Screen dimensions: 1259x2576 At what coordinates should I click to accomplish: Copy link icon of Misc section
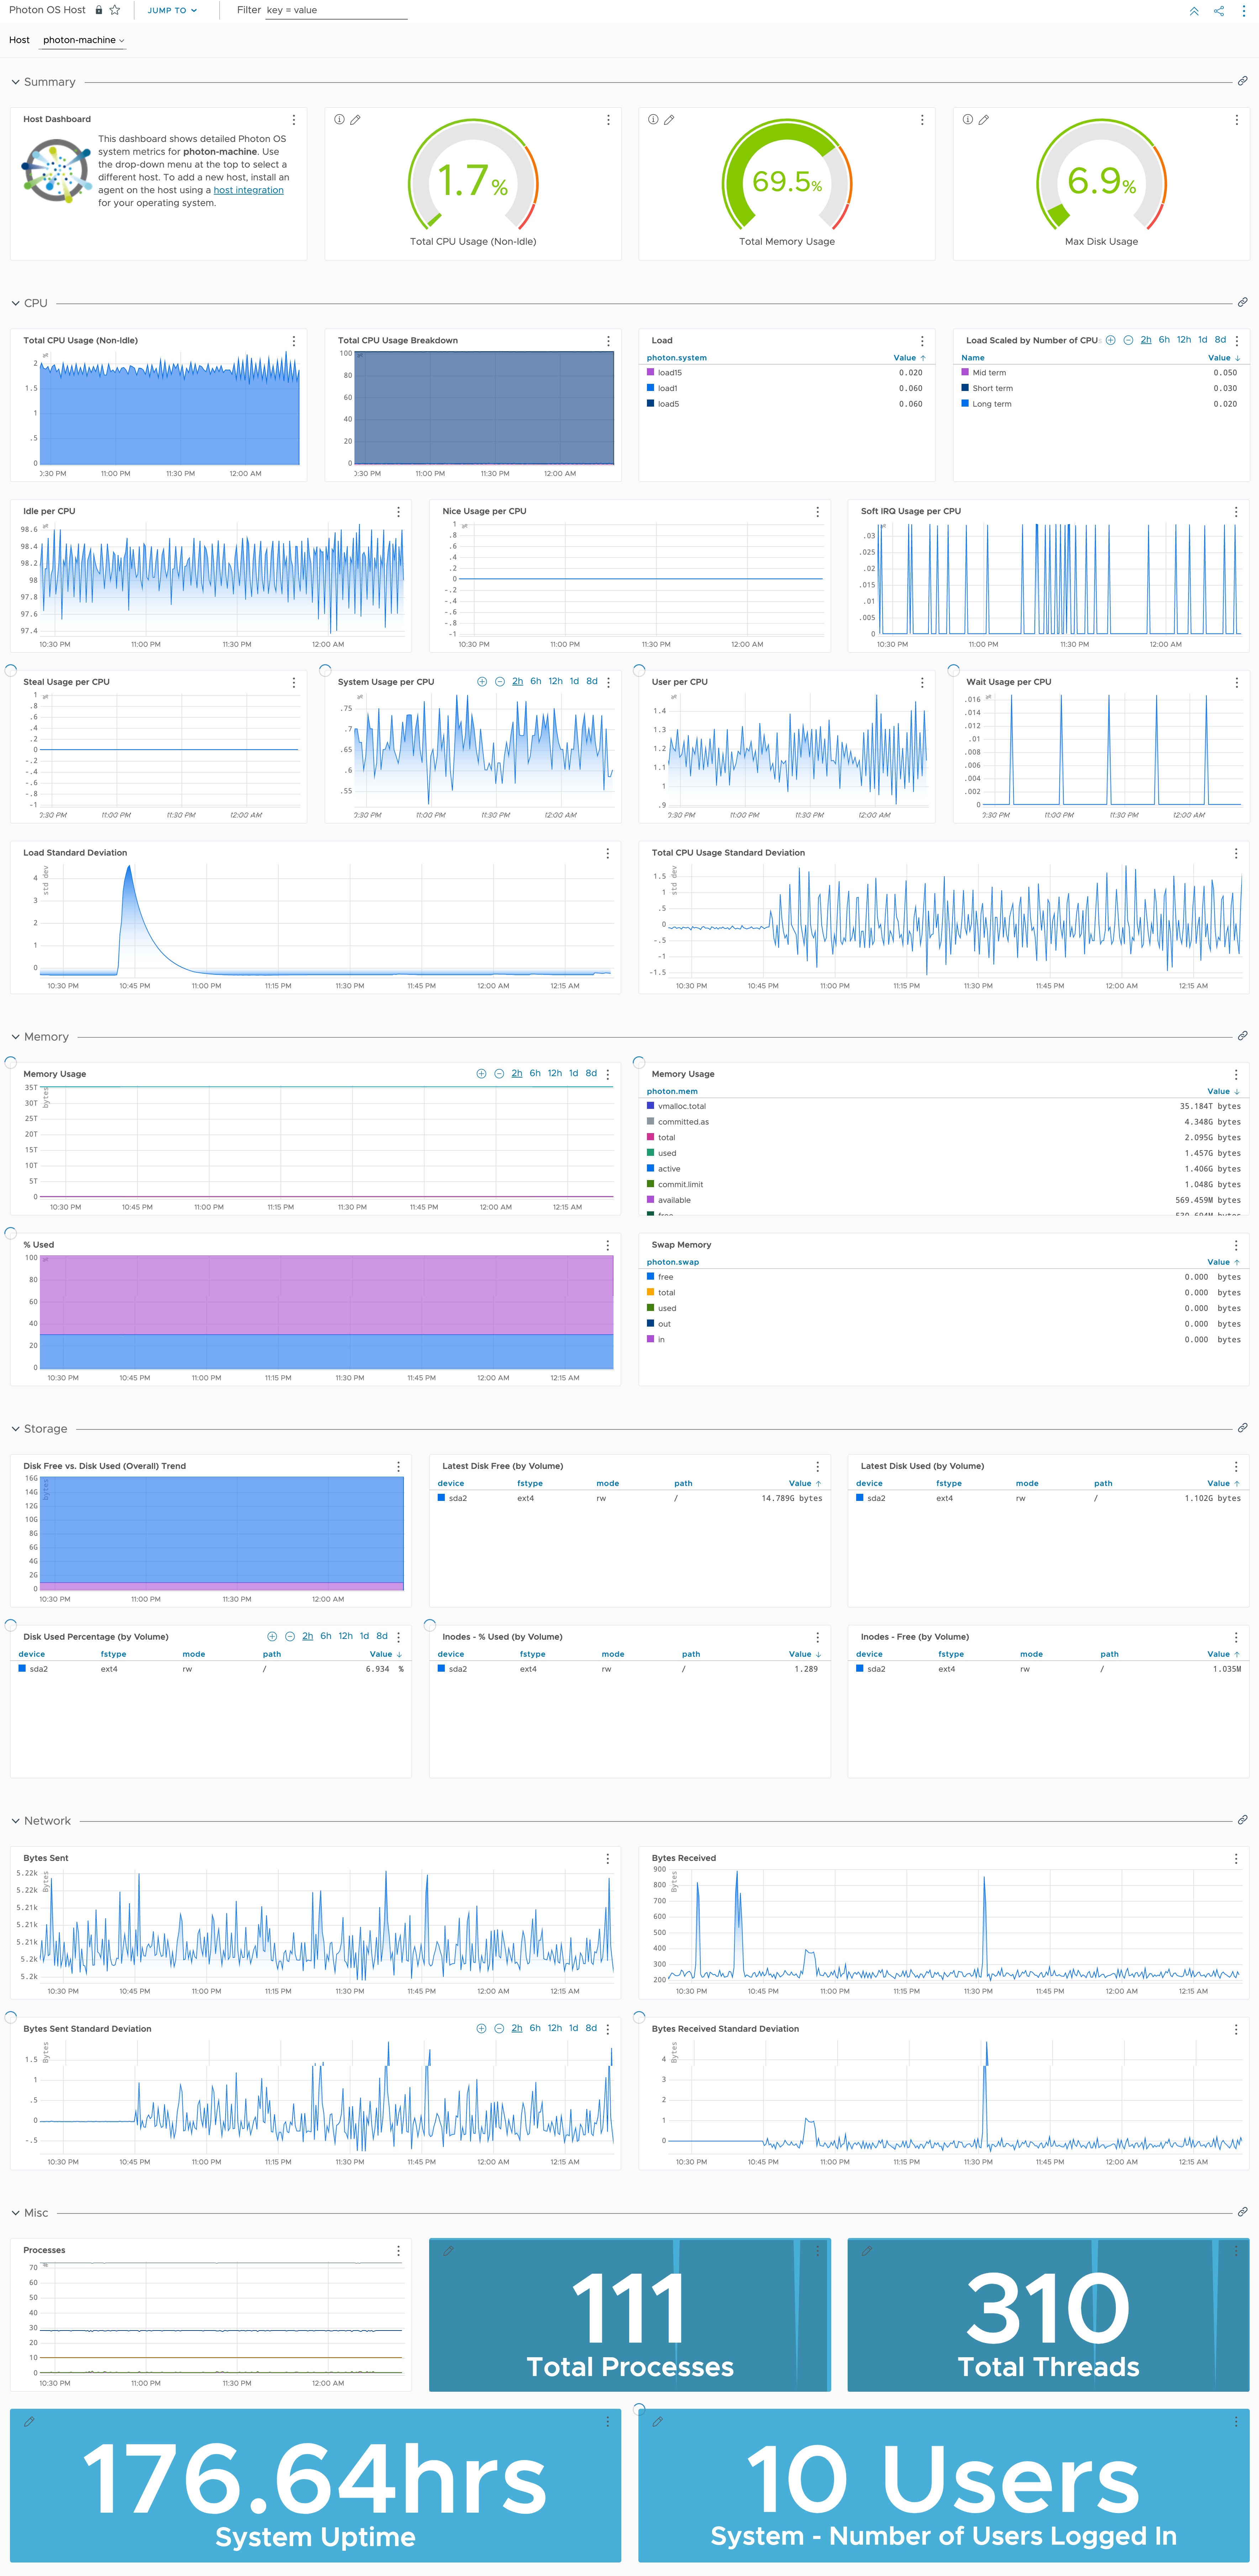(x=1243, y=2212)
